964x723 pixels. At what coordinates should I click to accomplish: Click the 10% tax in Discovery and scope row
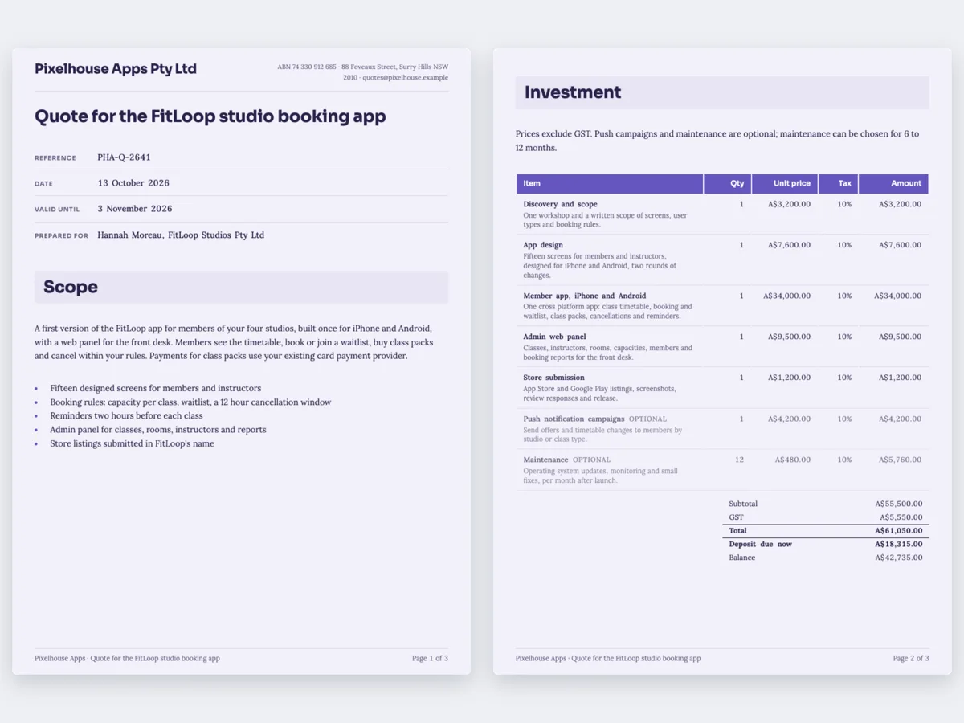844,204
